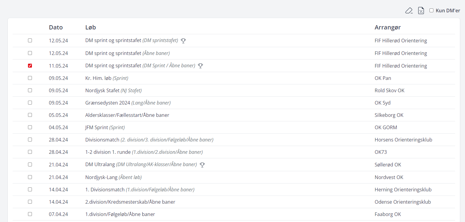Click trophy icon next to DM Sprint / Åbne baner
The image size is (465, 222).
(200, 65)
